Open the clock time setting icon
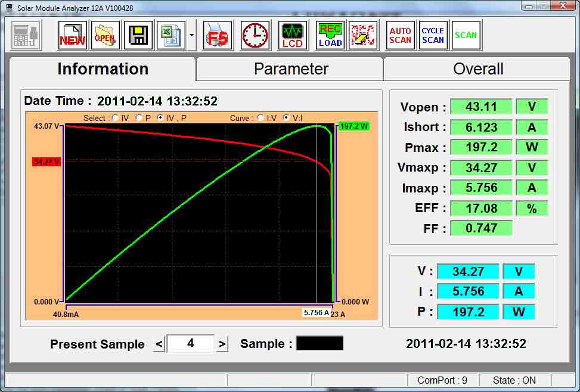580x392 pixels. pos(255,36)
